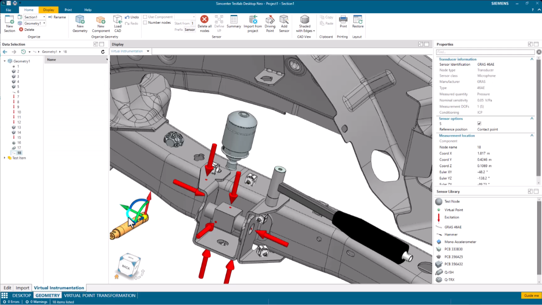Switch to the Print ribbon tab
The image size is (542, 305).
[68, 10]
